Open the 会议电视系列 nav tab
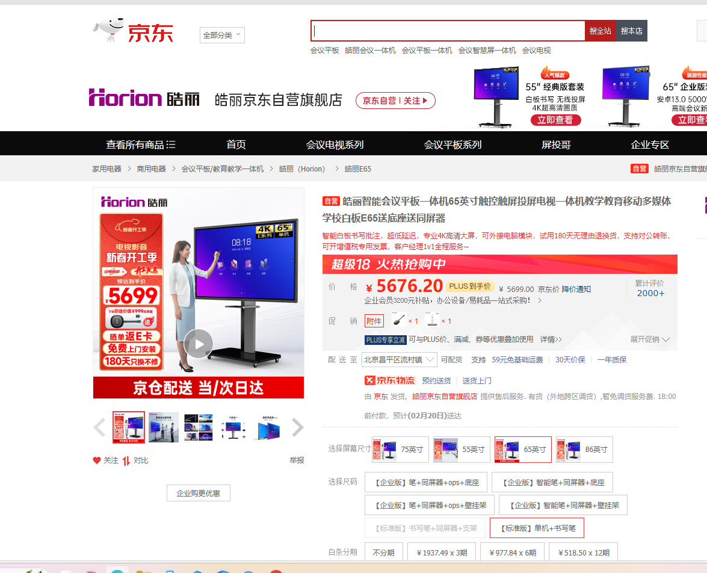 click(335, 144)
